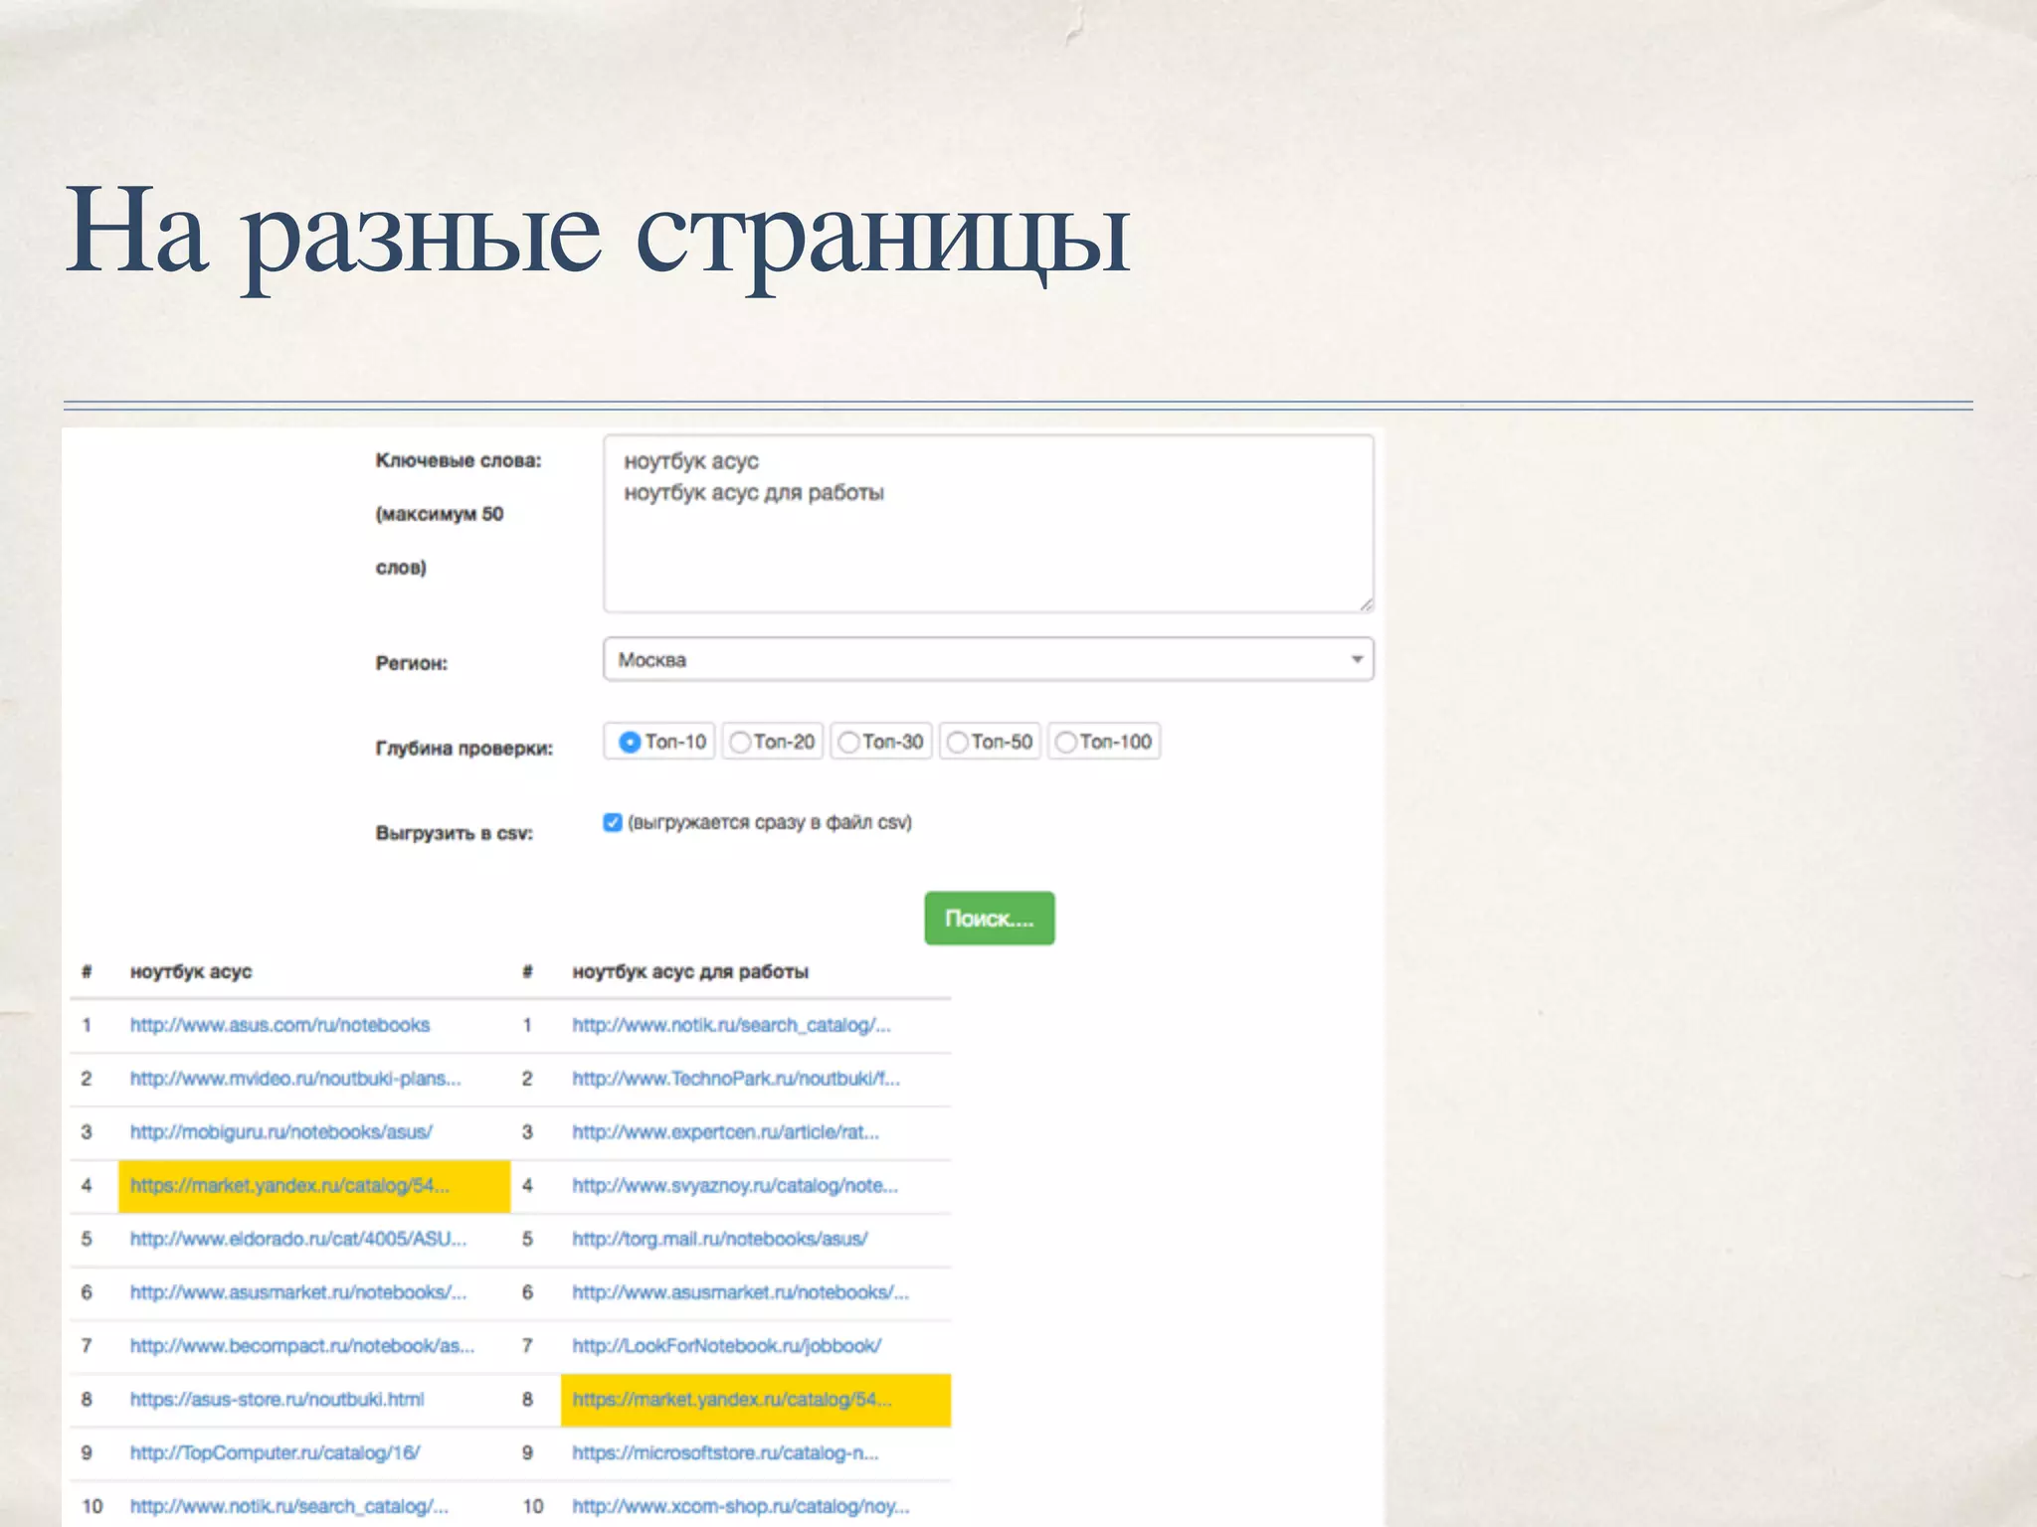This screenshot has height=1527, width=2037.
Task: Pick the Топ-50 check depth
Action: [957, 742]
